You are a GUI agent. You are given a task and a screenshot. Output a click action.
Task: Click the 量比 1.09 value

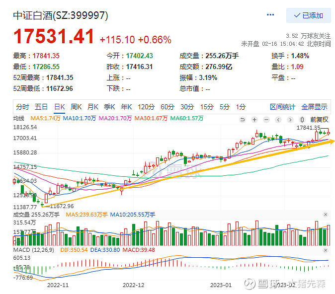pyautogui.click(x=297, y=67)
